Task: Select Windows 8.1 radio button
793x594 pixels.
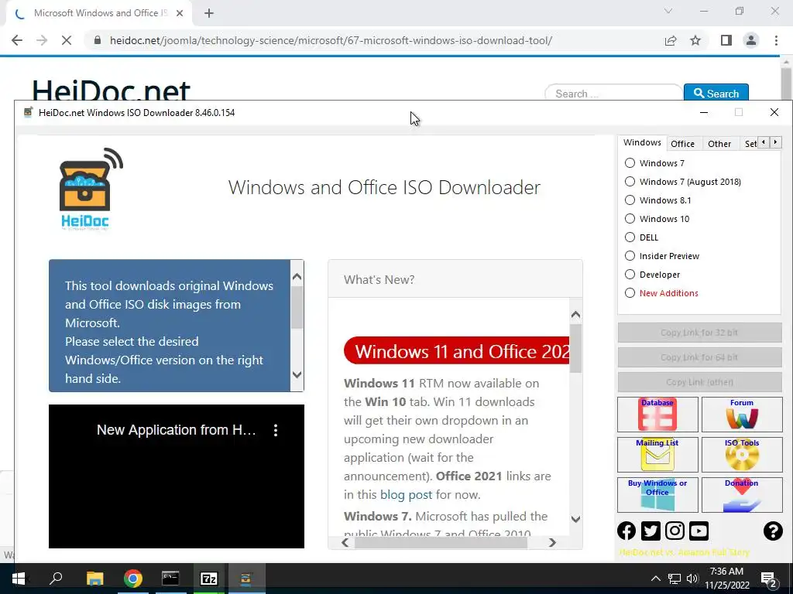Action: coord(630,200)
